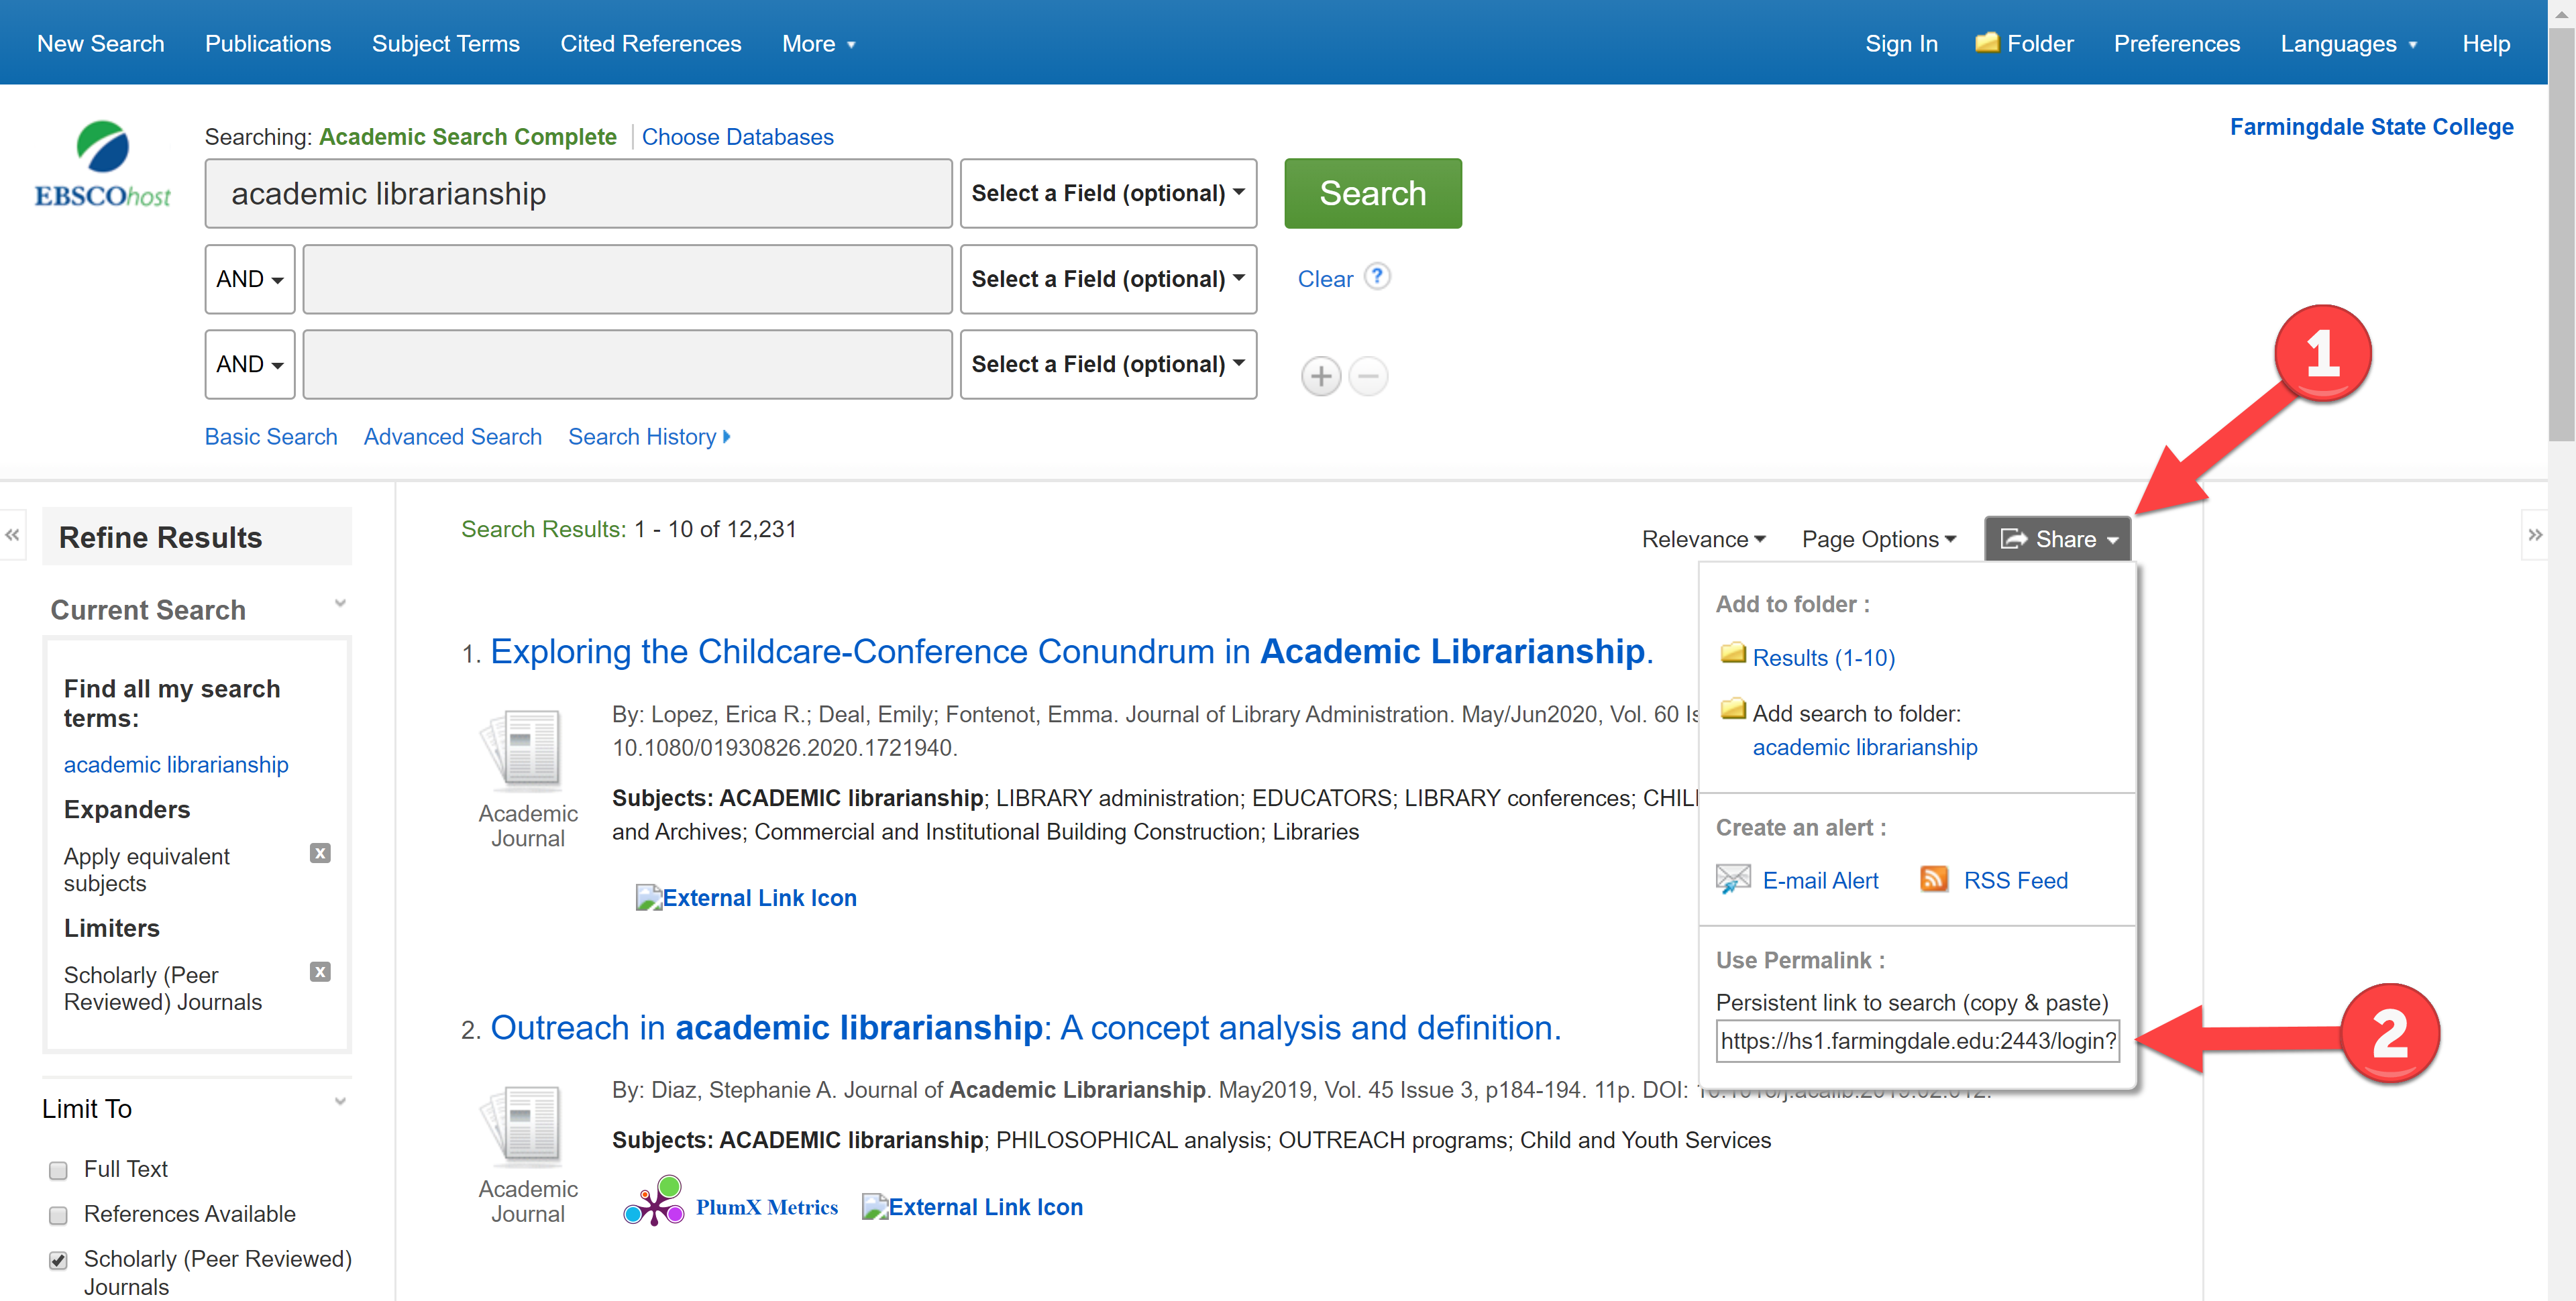2576x1301 pixels.
Task: Collapse the left sidebar with double arrow
Action: [12, 535]
